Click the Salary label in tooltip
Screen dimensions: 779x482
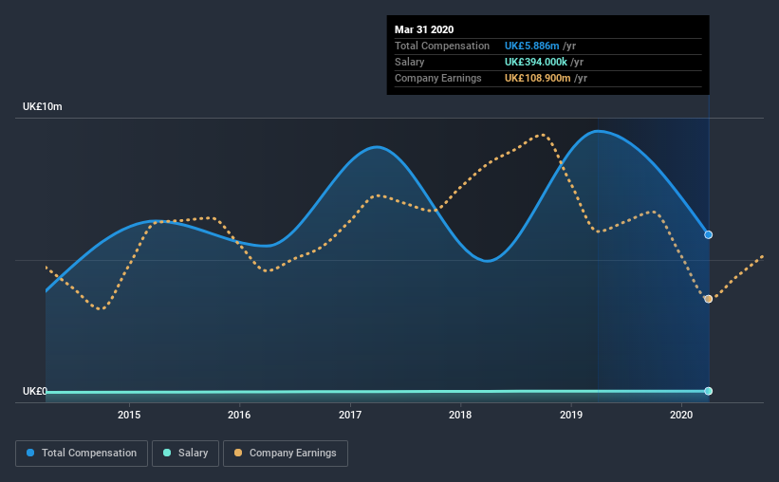[x=409, y=62]
